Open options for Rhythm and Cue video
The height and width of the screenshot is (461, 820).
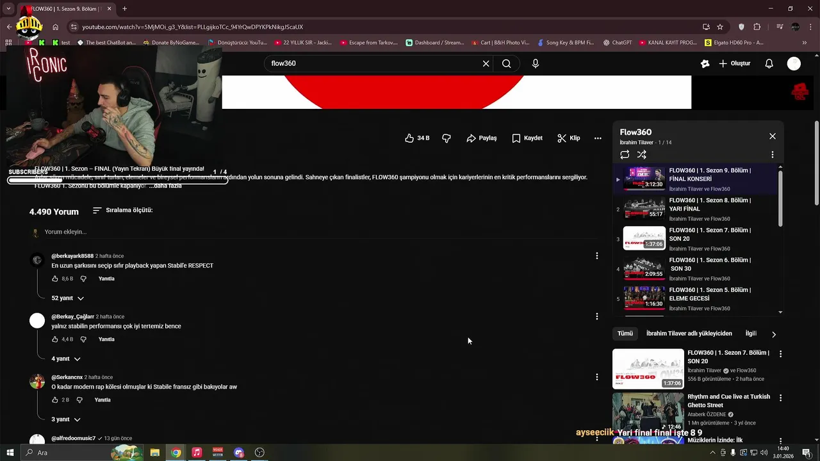780,398
